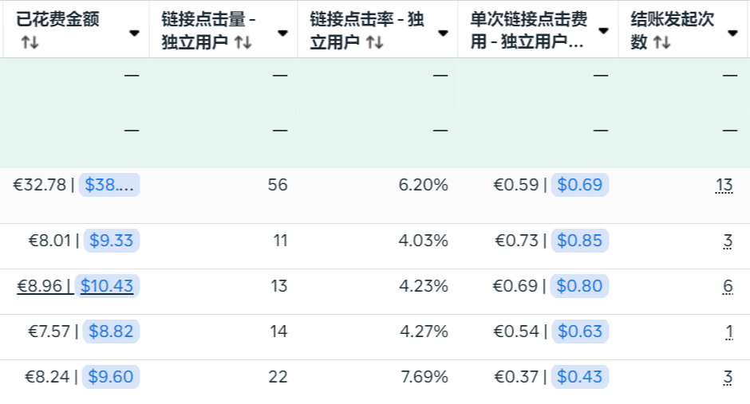This screenshot has height=404, width=750.
Task: Expand 链接点击率 - 独立用户 column dropdown menu
Action: click(x=443, y=33)
